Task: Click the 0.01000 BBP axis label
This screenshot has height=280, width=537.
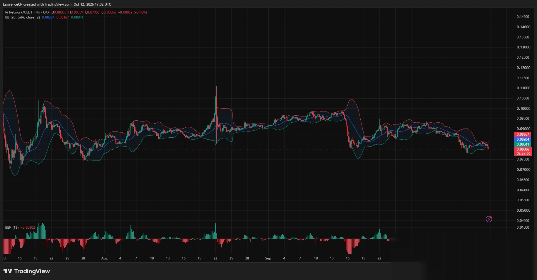Action: point(523,227)
